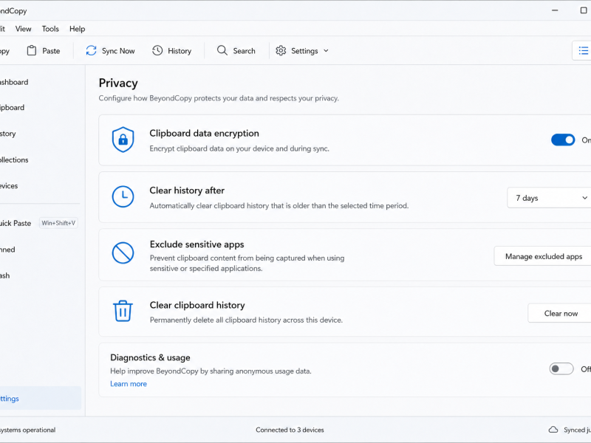This screenshot has width=591, height=443.
Task: Click the prohibited circle icon for excluded apps
Action: click(123, 253)
